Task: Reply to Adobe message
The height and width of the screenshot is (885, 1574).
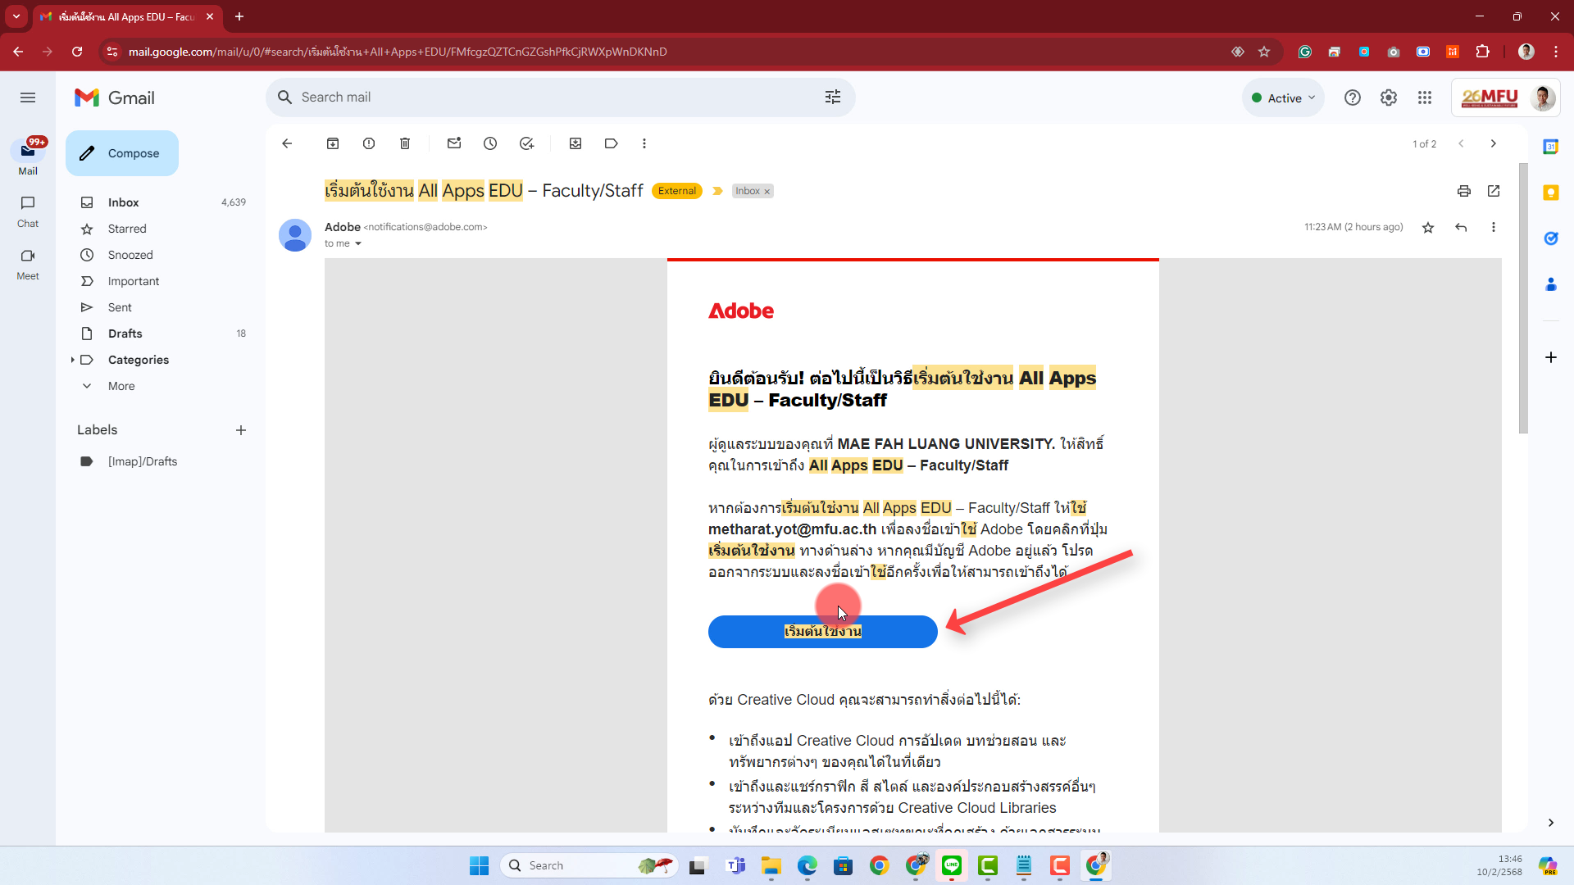Action: [x=1461, y=228]
